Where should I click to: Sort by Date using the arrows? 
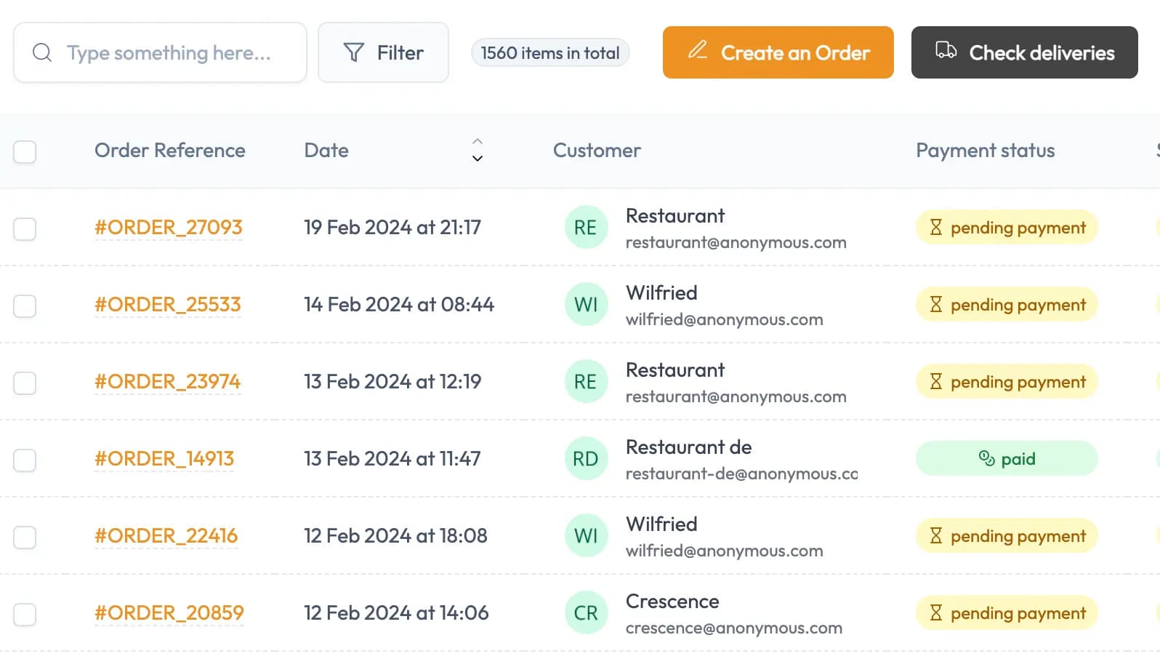[x=478, y=150]
